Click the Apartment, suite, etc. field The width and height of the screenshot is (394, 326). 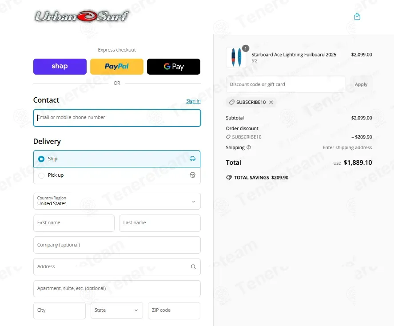[x=117, y=289]
